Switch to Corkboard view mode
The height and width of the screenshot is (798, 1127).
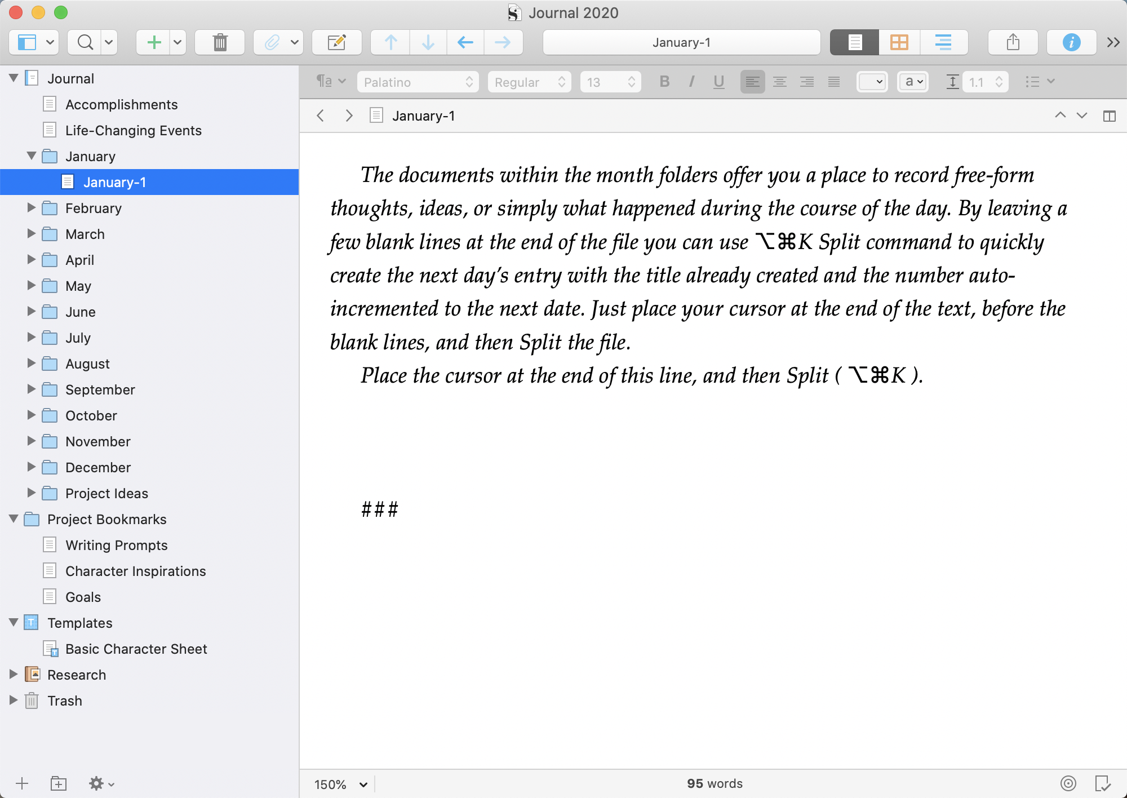click(899, 42)
